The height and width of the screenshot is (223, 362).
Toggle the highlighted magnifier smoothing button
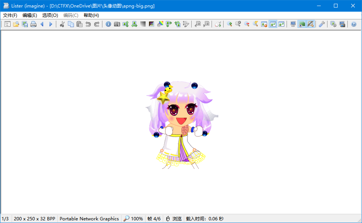pyautogui.click(x=310, y=24)
